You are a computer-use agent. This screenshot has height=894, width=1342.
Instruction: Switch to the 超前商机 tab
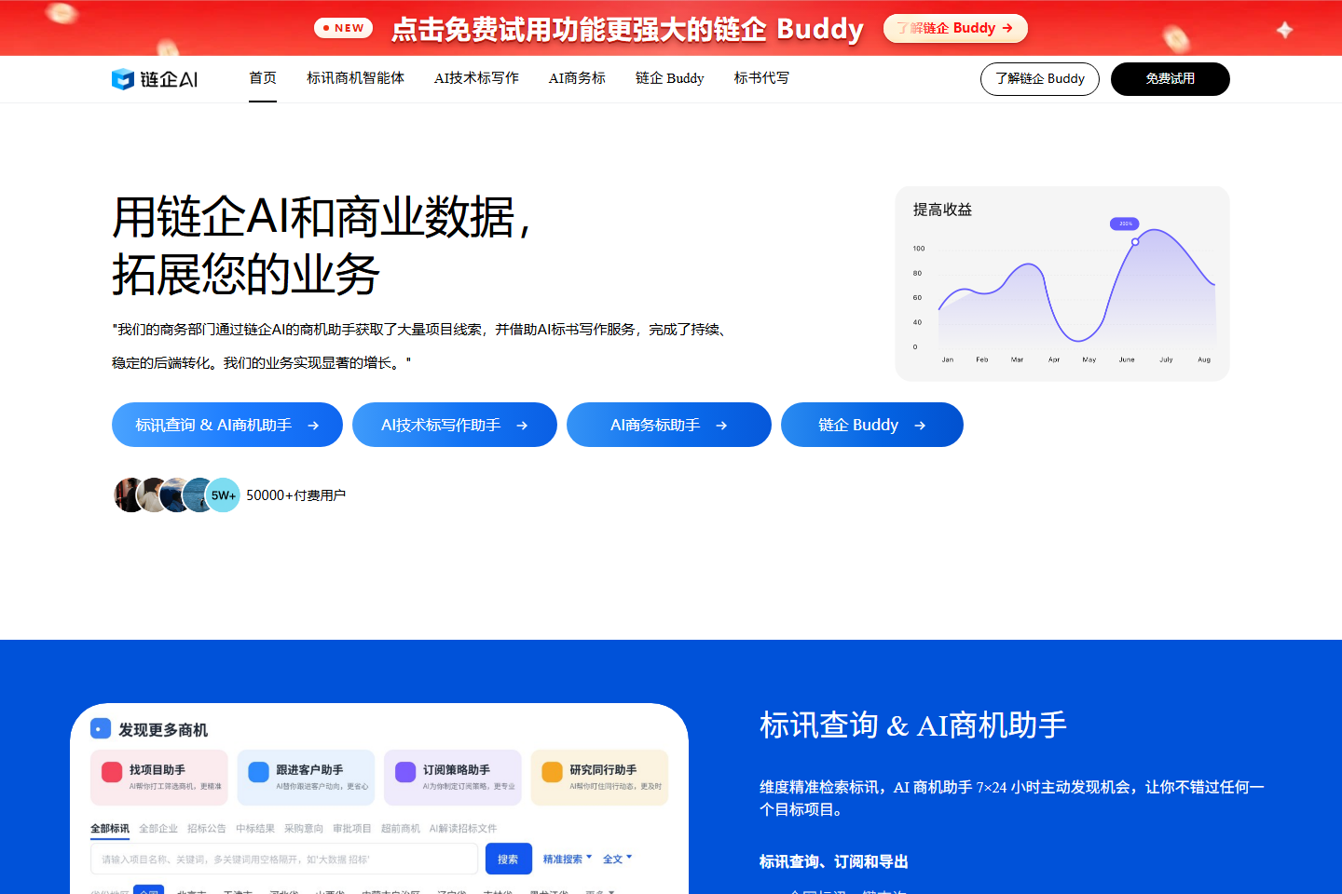tap(401, 829)
